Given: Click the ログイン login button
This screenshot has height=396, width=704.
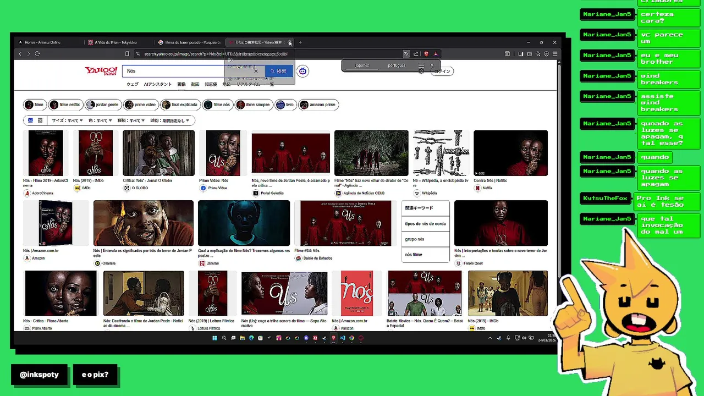Looking at the screenshot, I should click(x=442, y=71).
